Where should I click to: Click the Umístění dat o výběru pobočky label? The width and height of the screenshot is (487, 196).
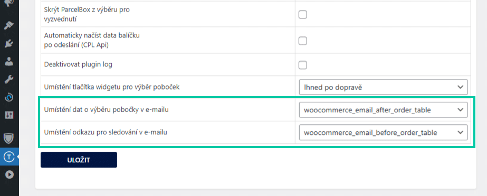(x=107, y=110)
